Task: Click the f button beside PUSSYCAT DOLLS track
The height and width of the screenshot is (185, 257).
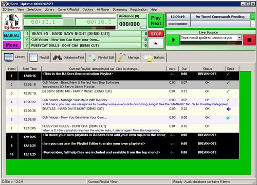Action: (x=27, y=46)
